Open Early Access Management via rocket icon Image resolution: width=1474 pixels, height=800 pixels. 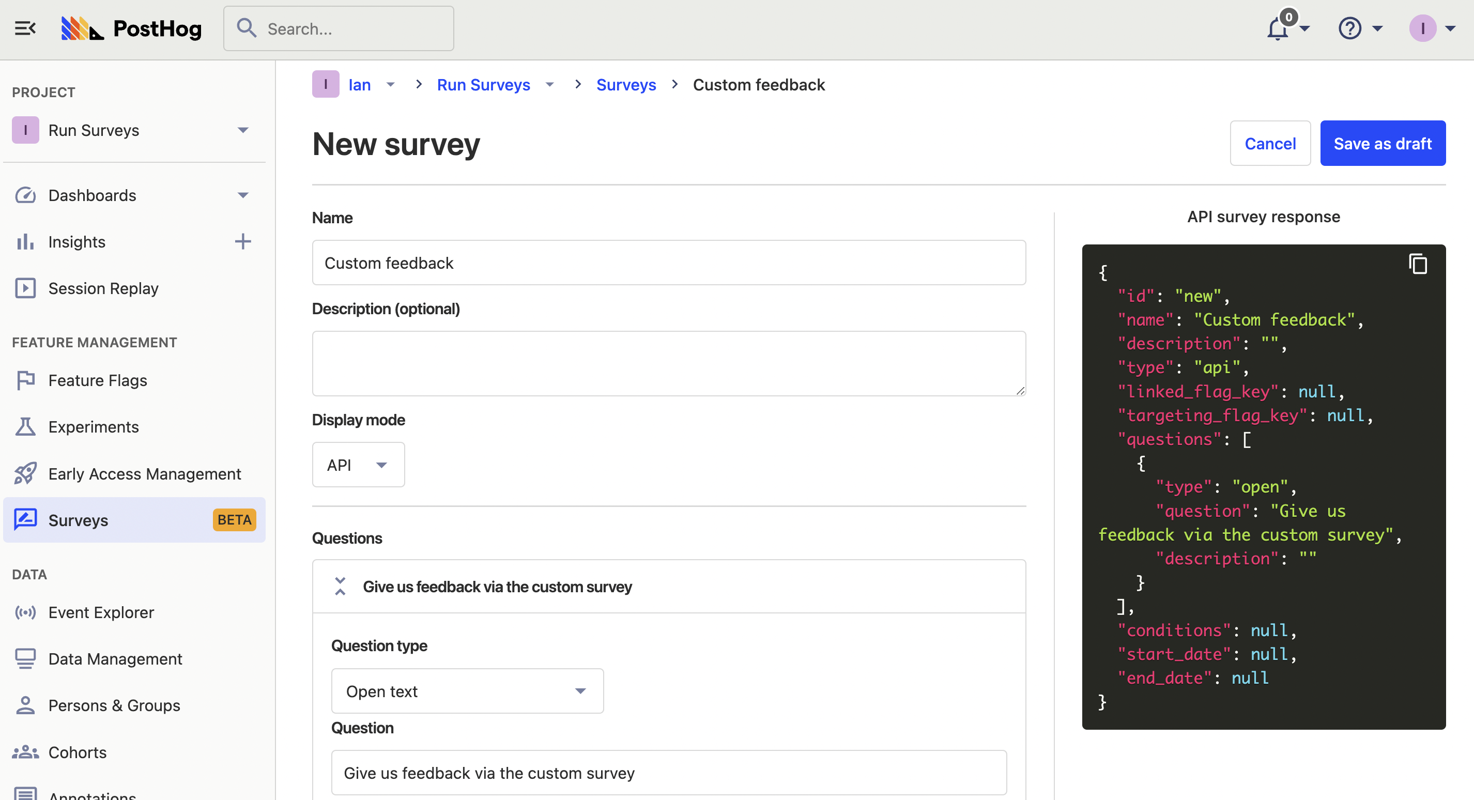coord(25,473)
